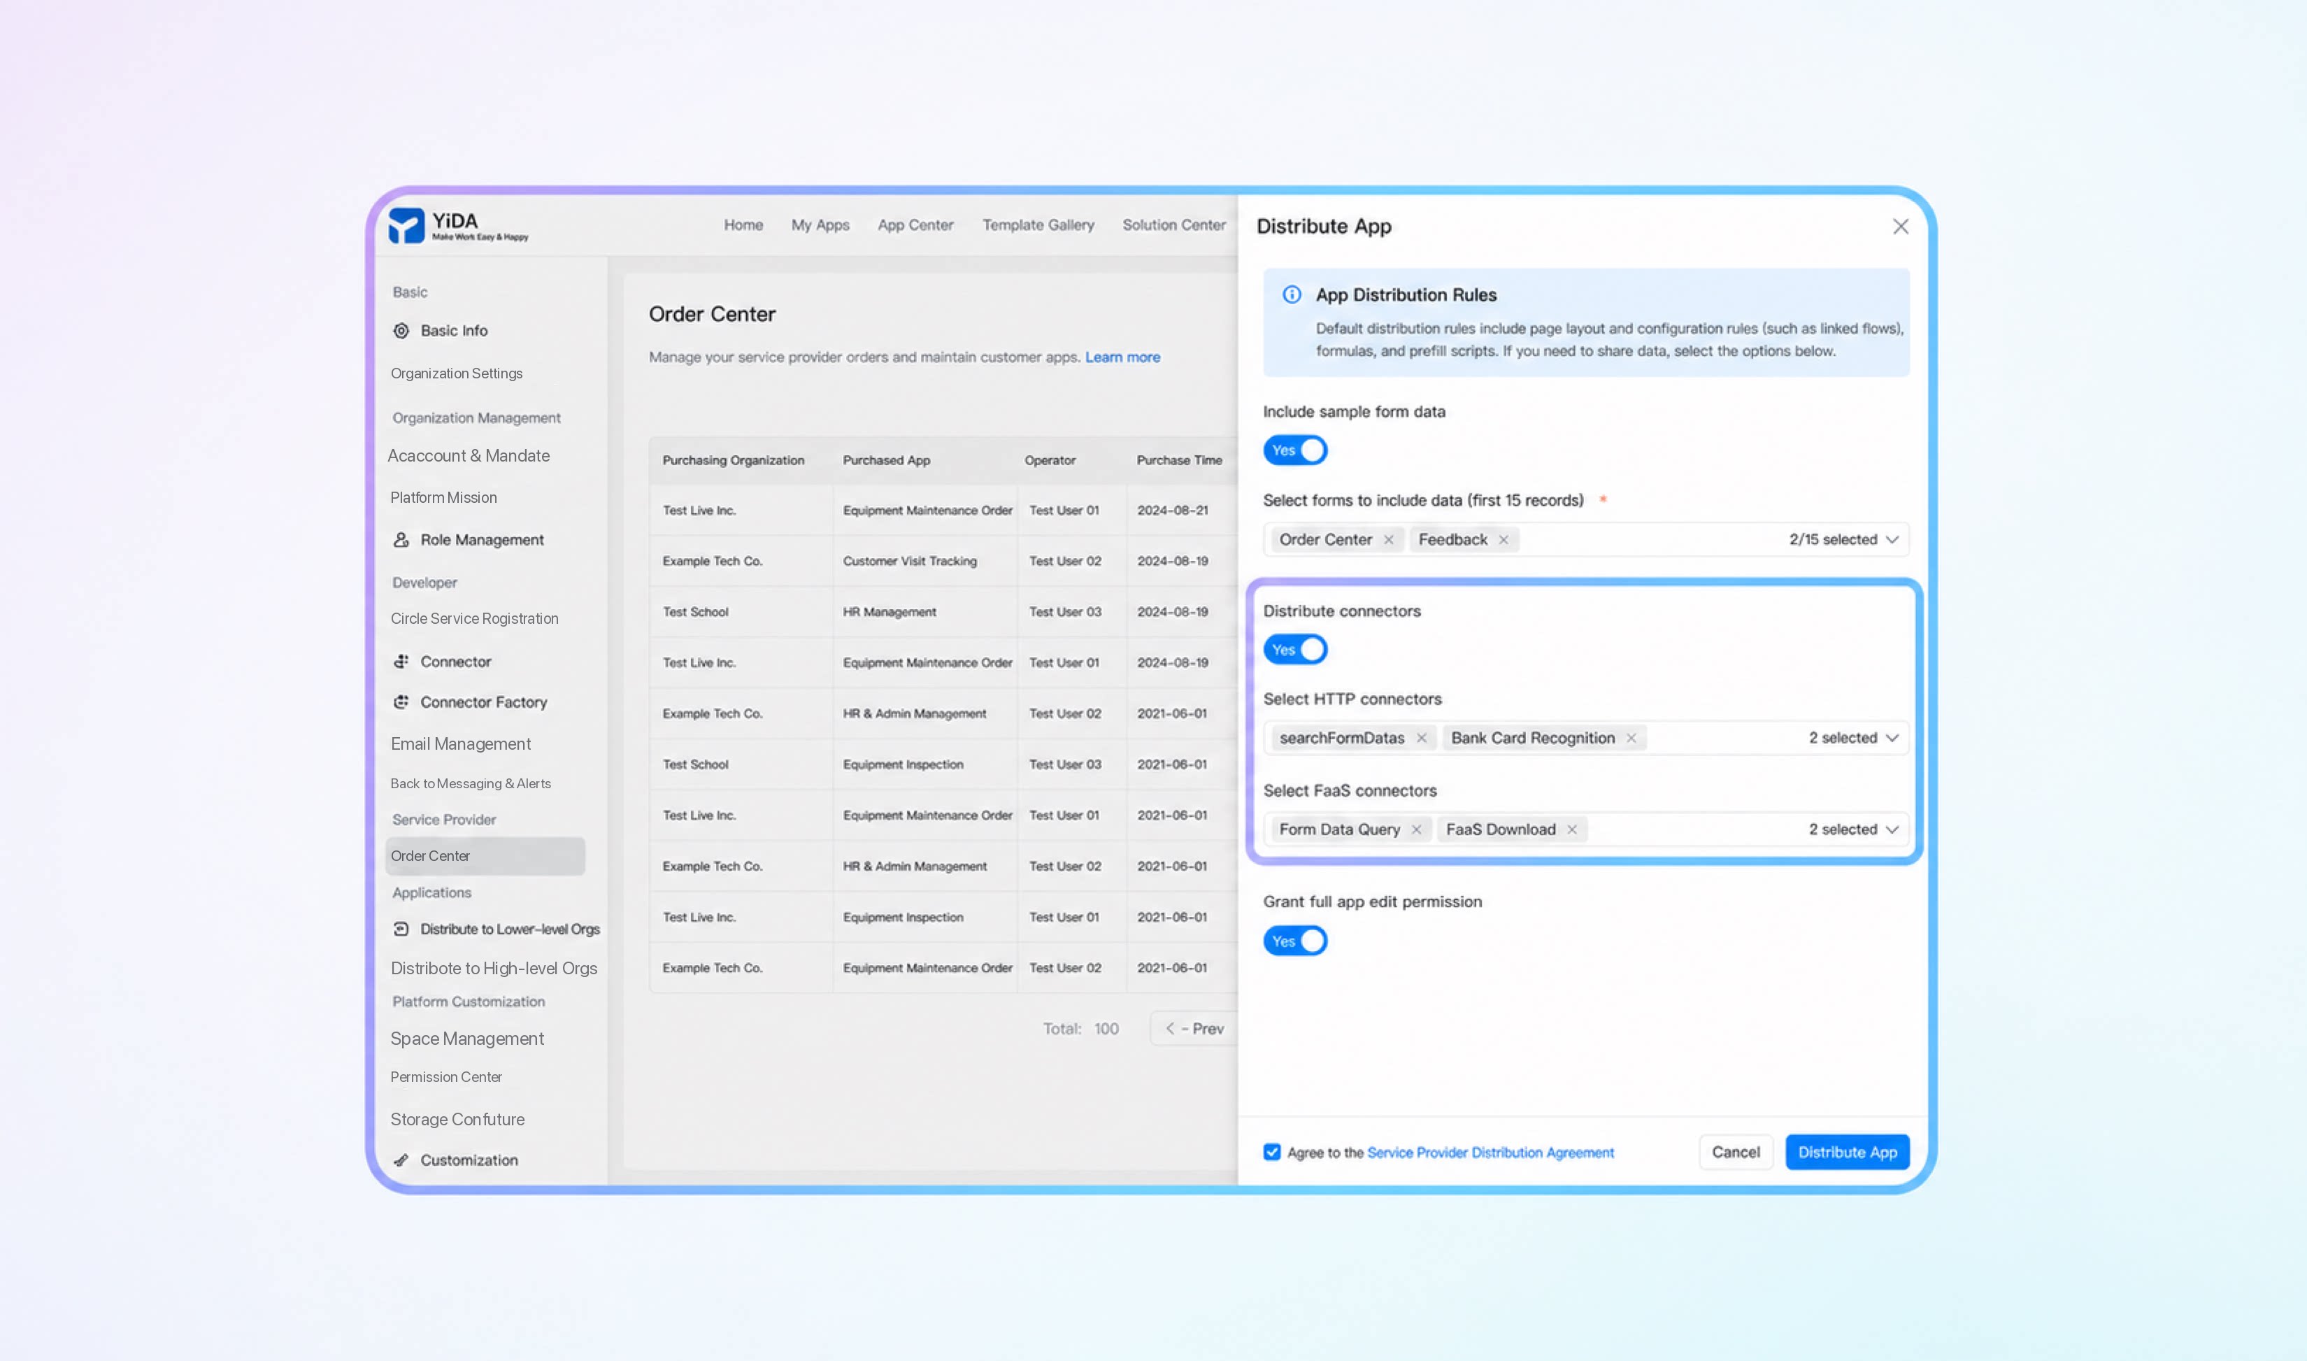Open Basic Info via its gear icon
Viewport: 2307px width, 1361px height.
[x=401, y=330]
